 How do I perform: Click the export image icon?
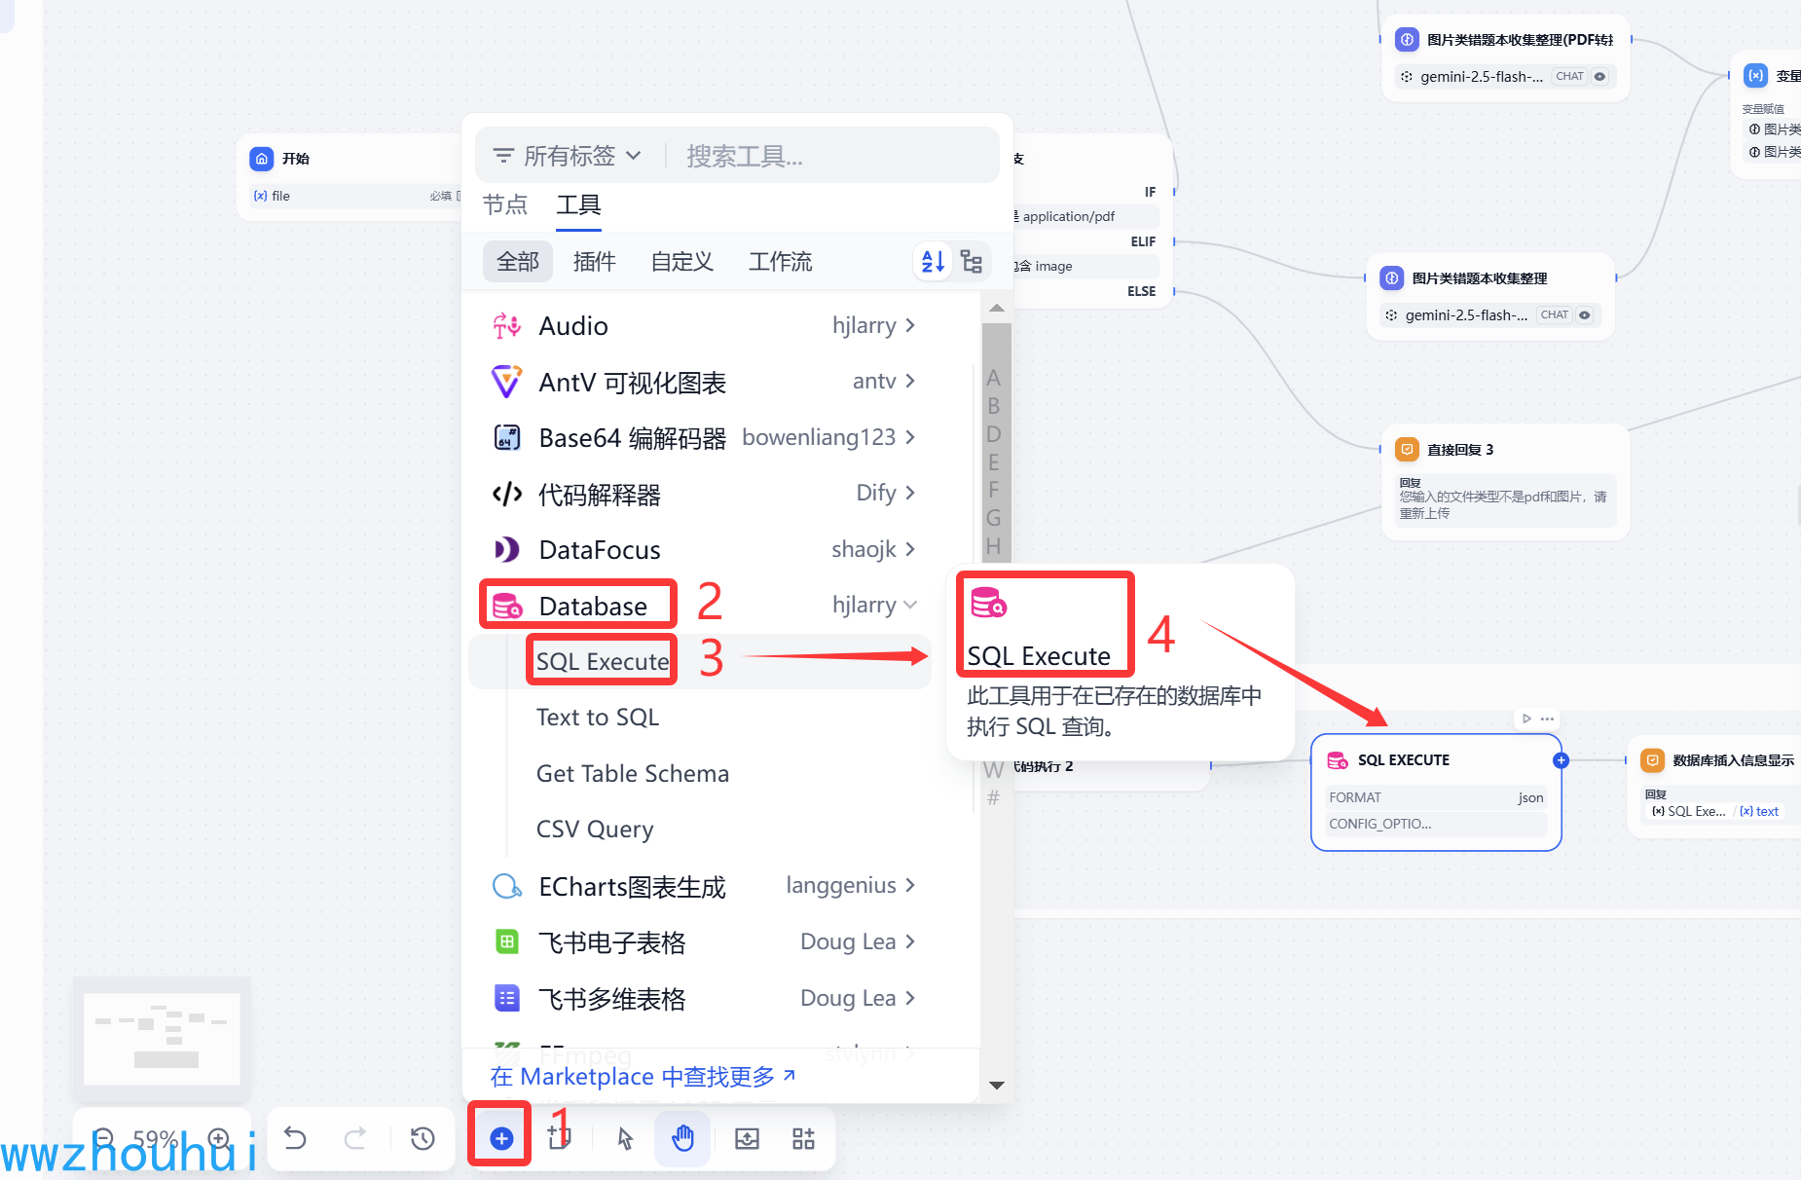click(x=747, y=1138)
